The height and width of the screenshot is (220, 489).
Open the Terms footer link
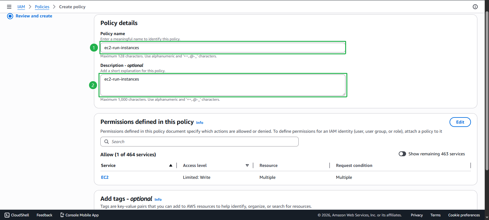pos(435,215)
